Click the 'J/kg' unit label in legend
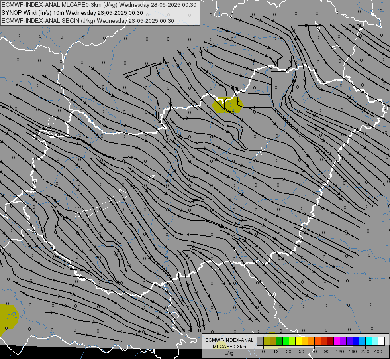Image resolution: width=390 pixels, height=359 pixels. pos(229,353)
